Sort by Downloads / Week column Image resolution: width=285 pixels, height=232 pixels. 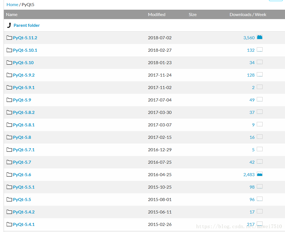click(x=248, y=15)
